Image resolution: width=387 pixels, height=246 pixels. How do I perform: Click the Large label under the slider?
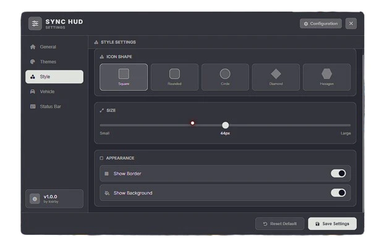coord(346,133)
